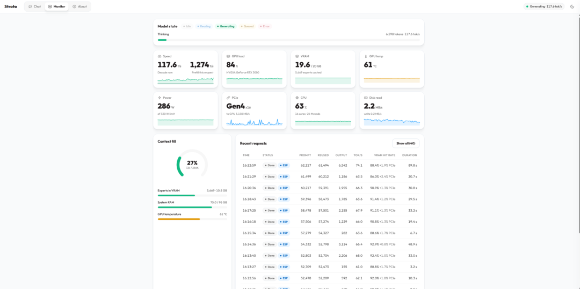Click the PCIe throughput sparkline chart

(x=255, y=122)
